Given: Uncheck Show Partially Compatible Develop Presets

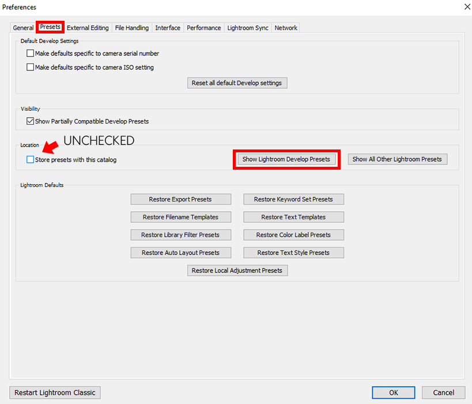Looking at the screenshot, I should pyautogui.click(x=31, y=122).
